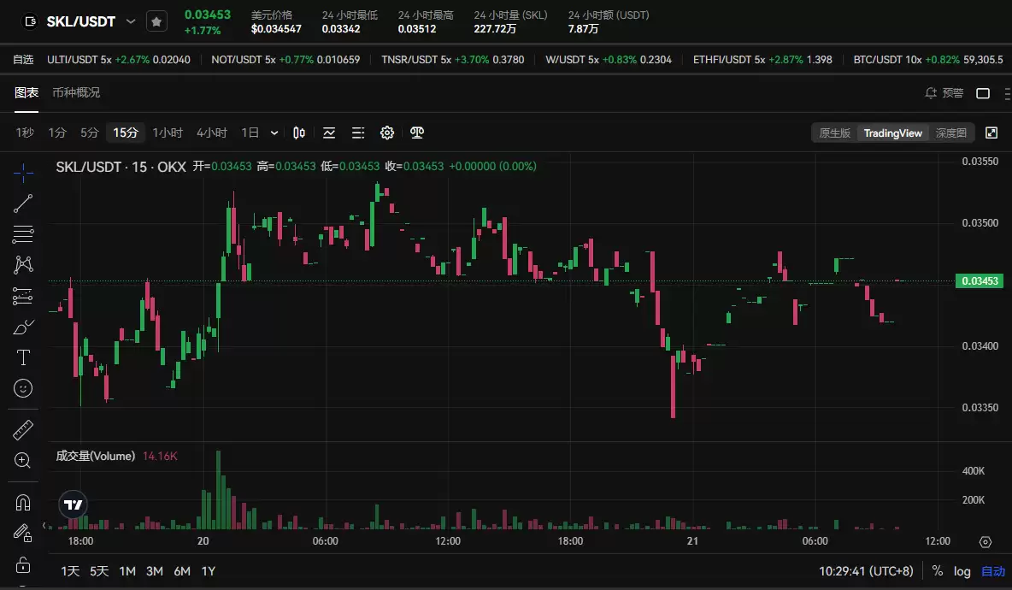Switch to 深度图 depth chart view
The width and height of the screenshot is (1012, 590).
pos(950,133)
